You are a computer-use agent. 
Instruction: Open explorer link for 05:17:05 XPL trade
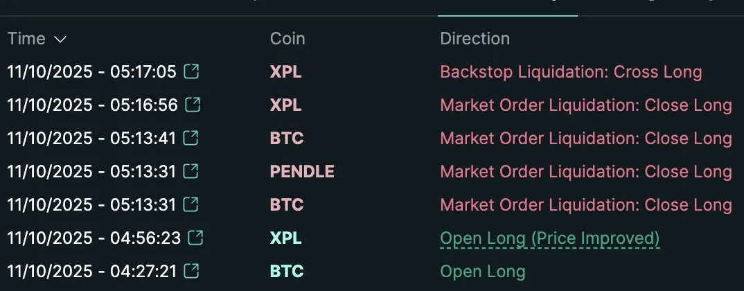tap(191, 71)
